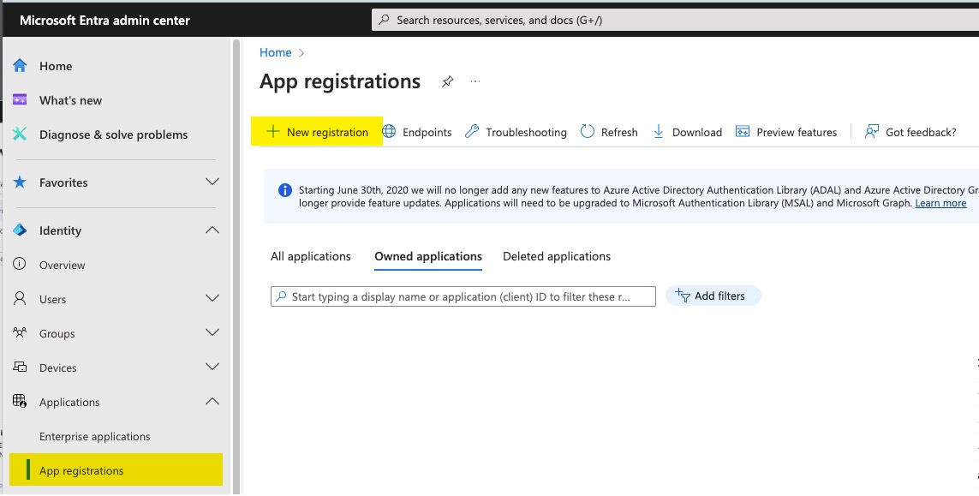Switch to All applications tab

311,256
